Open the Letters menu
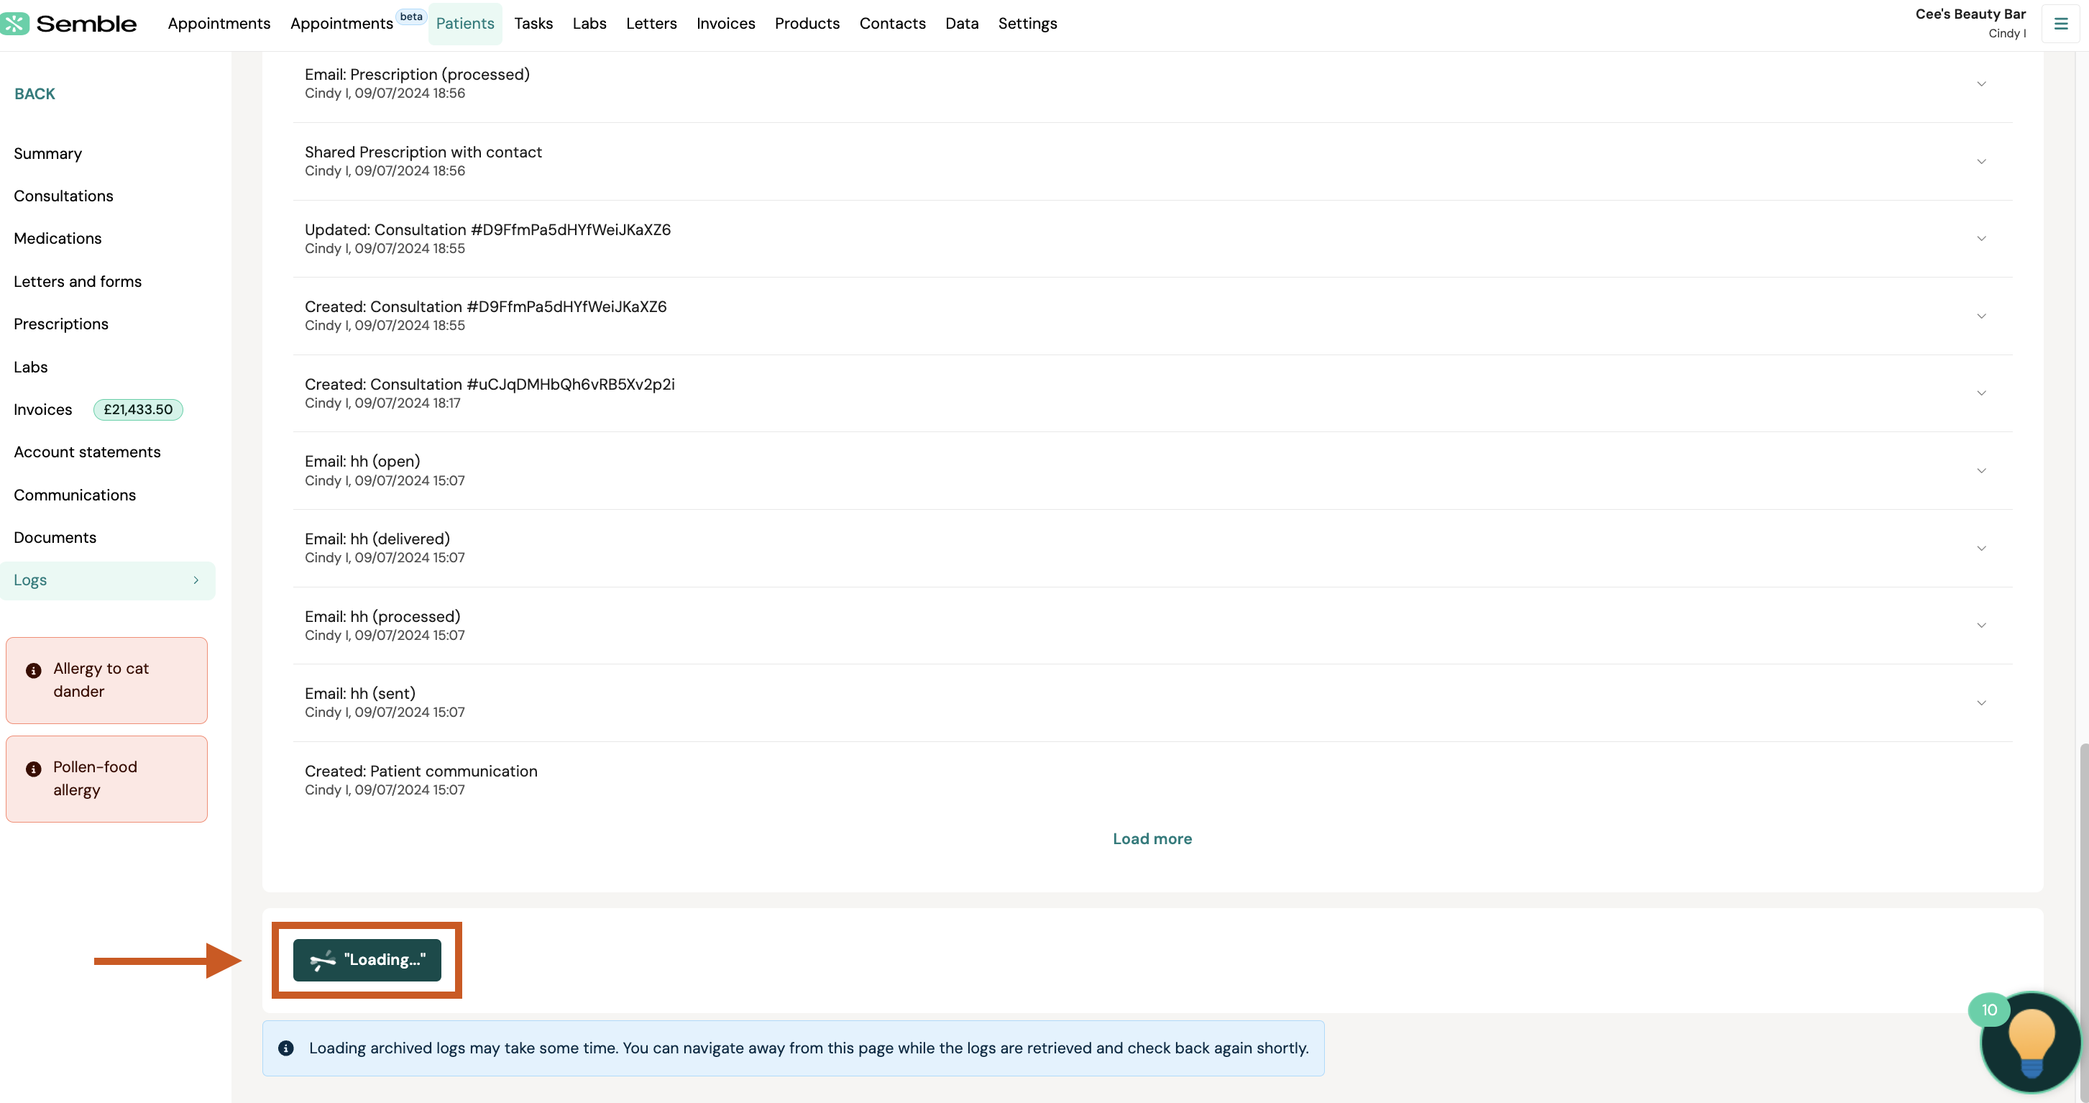This screenshot has height=1103, width=2089. (x=651, y=24)
